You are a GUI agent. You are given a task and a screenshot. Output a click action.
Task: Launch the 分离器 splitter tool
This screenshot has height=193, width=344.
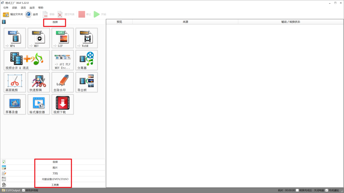point(87,60)
